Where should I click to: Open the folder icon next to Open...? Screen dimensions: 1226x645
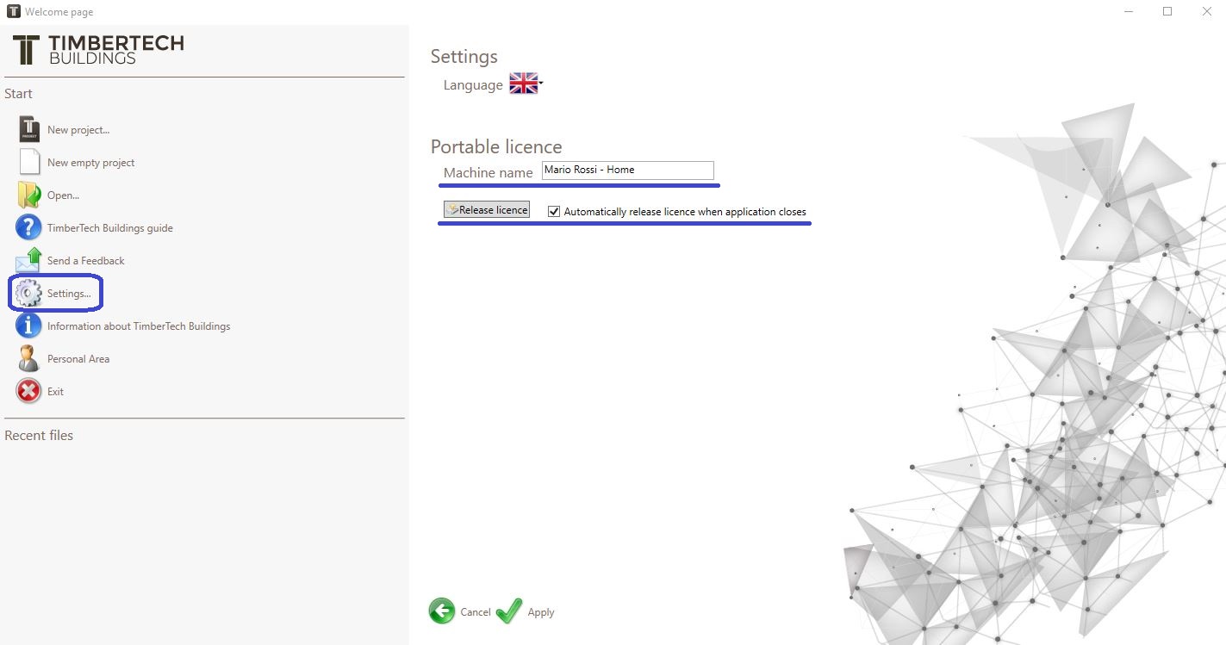tap(29, 195)
